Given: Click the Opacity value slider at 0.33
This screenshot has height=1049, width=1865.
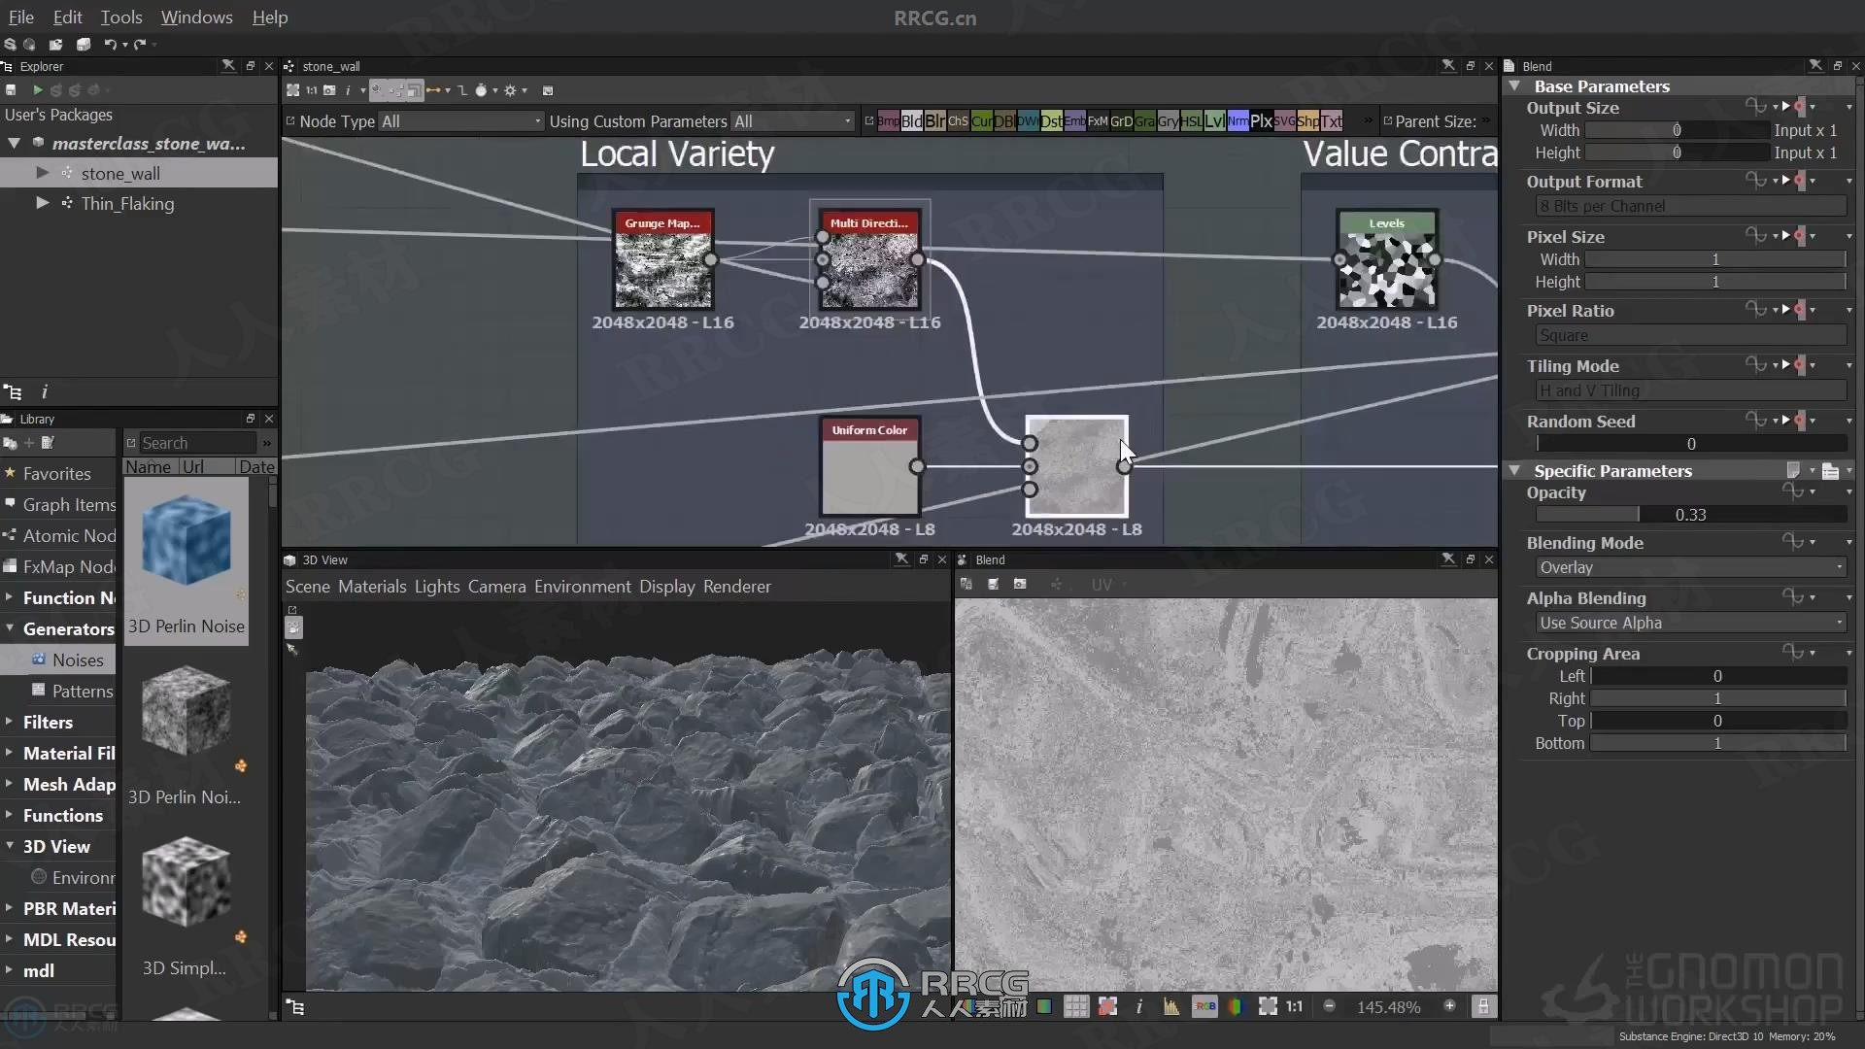Looking at the screenshot, I should 1691,514.
